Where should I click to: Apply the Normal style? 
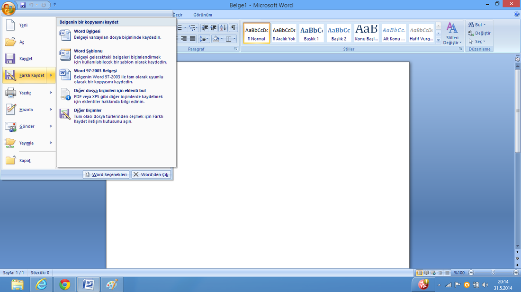click(x=257, y=33)
